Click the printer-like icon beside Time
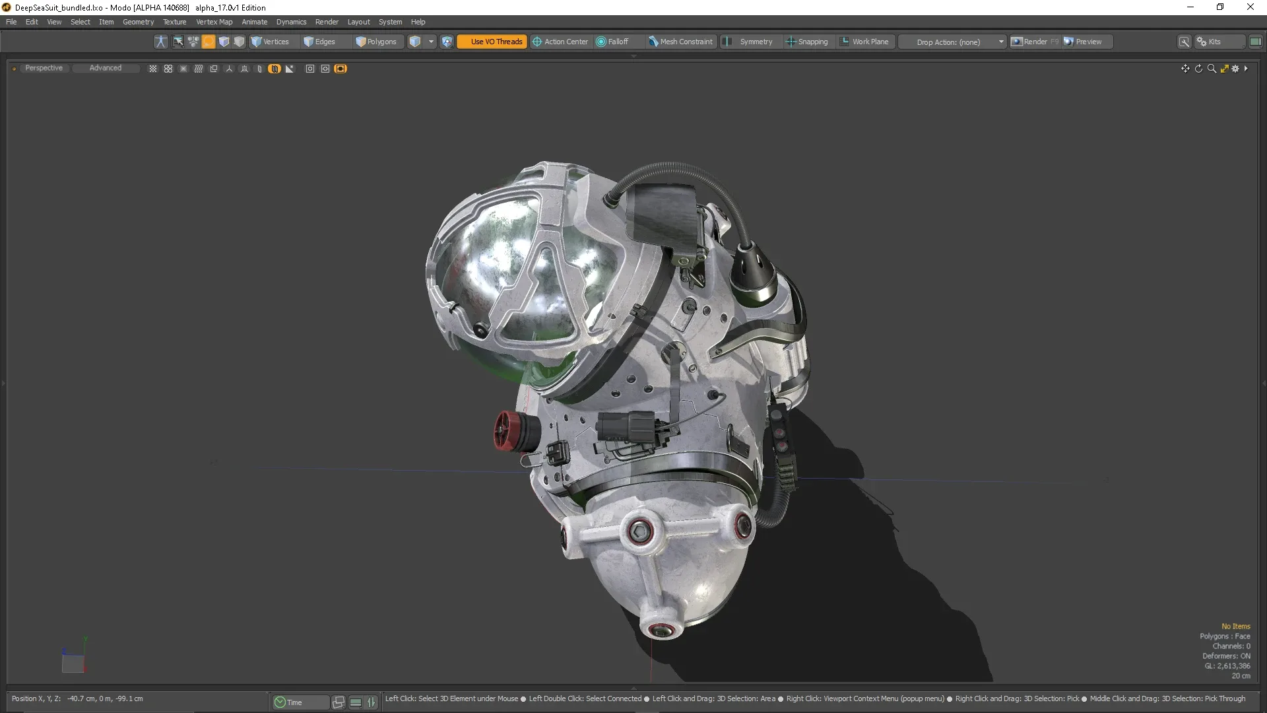 [339, 702]
